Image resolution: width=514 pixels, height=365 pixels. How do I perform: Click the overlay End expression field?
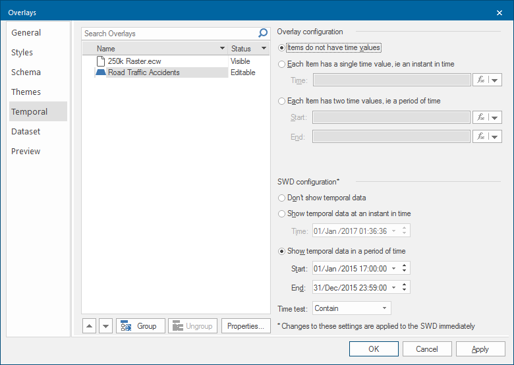[x=391, y=136]
